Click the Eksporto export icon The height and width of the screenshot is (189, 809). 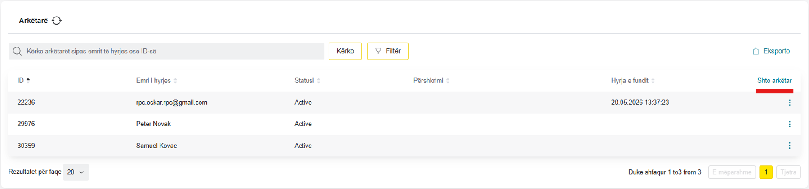coord(756,51)
